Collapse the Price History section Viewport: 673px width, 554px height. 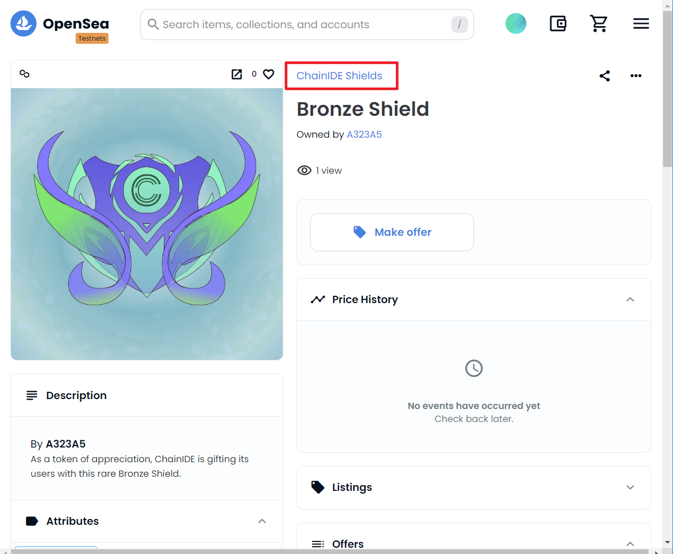[x=630, y=299]
